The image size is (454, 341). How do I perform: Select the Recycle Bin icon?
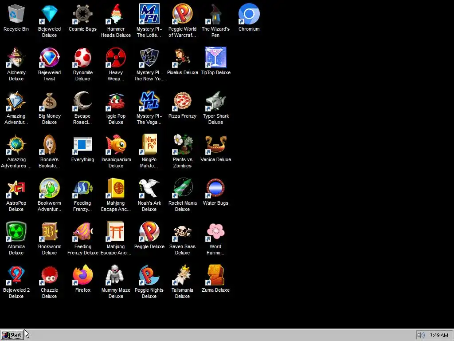(16, 14)
